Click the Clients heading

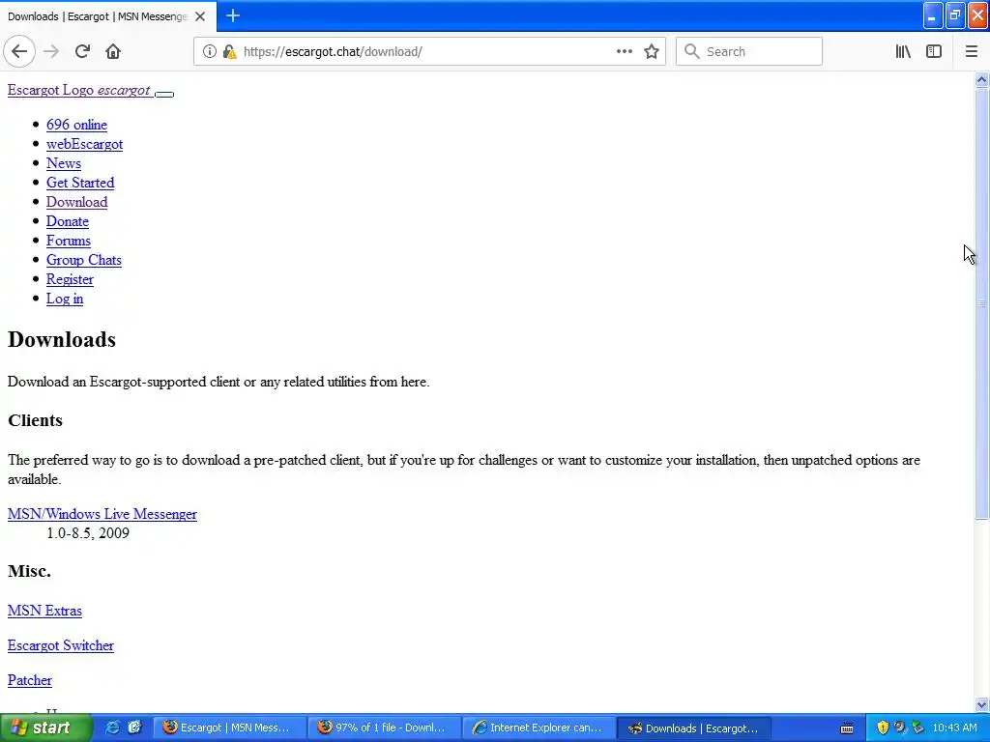36,420
